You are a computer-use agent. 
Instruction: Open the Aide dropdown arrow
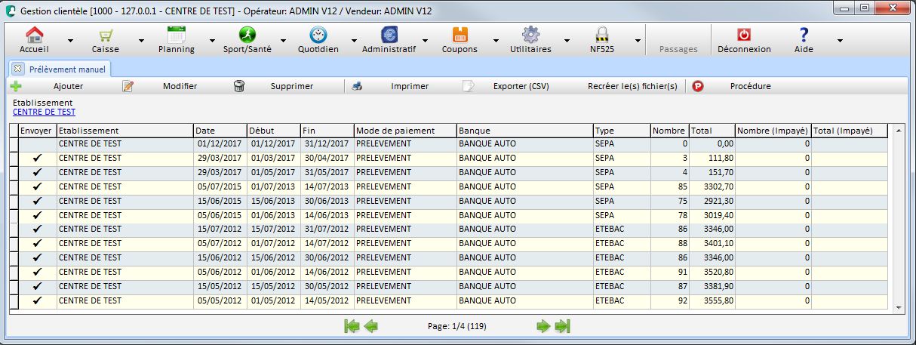(840, 40)
